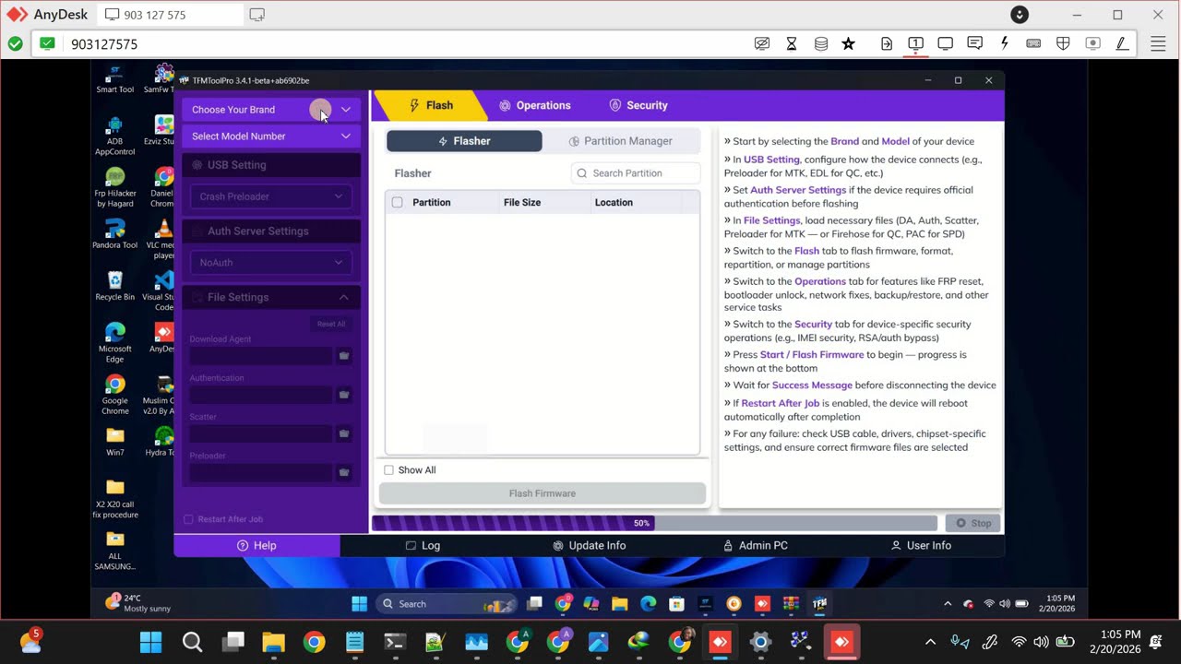Open the Pandora Tool desktop icon
The image size is (1181, 664).
pos(115,233)
